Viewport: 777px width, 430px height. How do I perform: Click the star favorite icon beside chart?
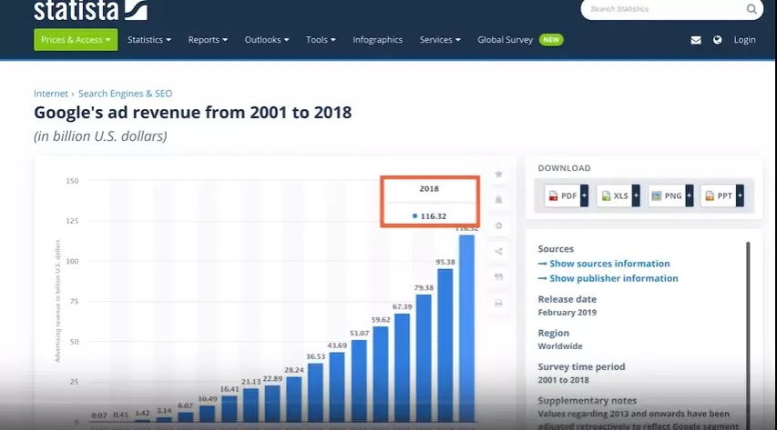click(498, 175)
